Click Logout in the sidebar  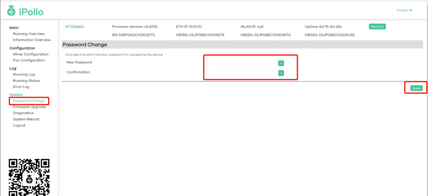pos(19,125)
